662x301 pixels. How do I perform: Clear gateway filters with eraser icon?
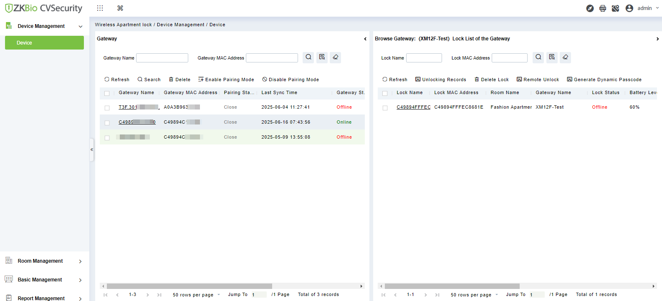pyautogui.click(x=335, y=57)
